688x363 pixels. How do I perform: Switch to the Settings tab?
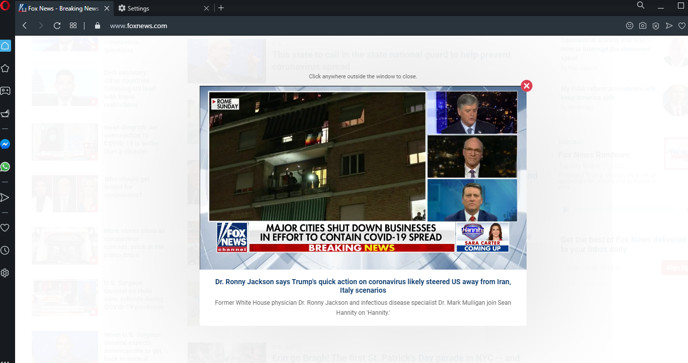[x=163, y=9]
